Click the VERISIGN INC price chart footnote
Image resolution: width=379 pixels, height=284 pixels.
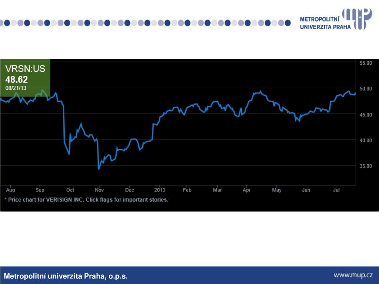click(x=86, y=200)
